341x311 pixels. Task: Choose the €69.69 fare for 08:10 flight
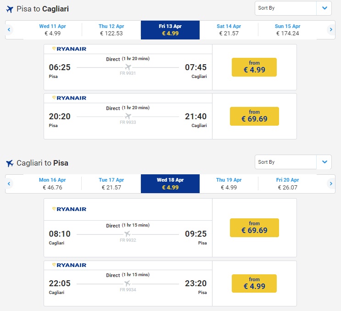point(254,228)
